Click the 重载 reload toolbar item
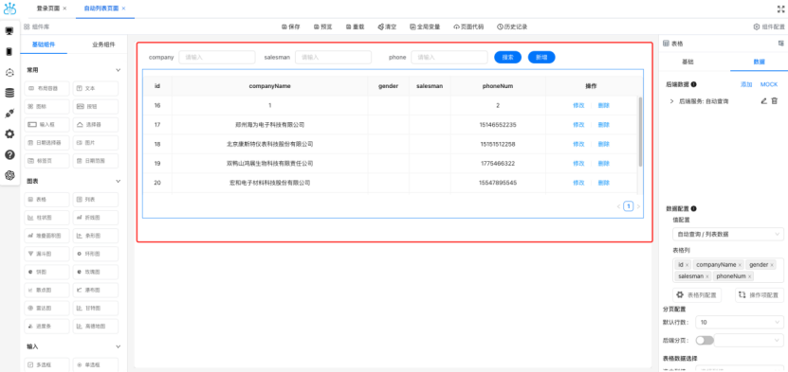Viewport: 788px width, 372px height. click(355, 27)
